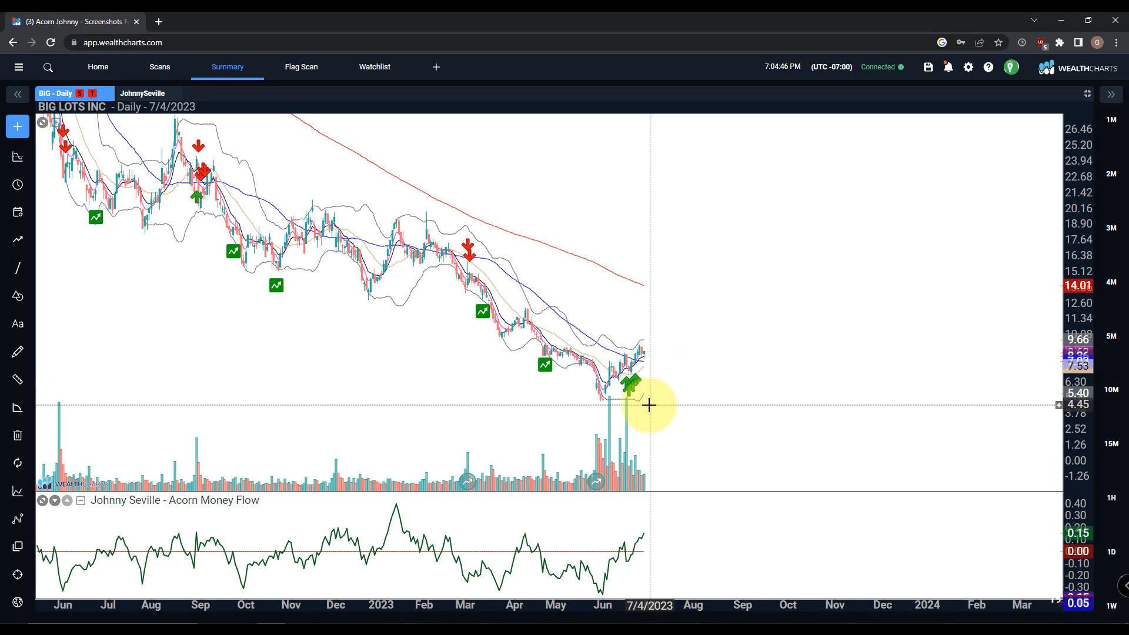
Task: Toggle the red T badge on BIG tab
Action: pos(92,93)
